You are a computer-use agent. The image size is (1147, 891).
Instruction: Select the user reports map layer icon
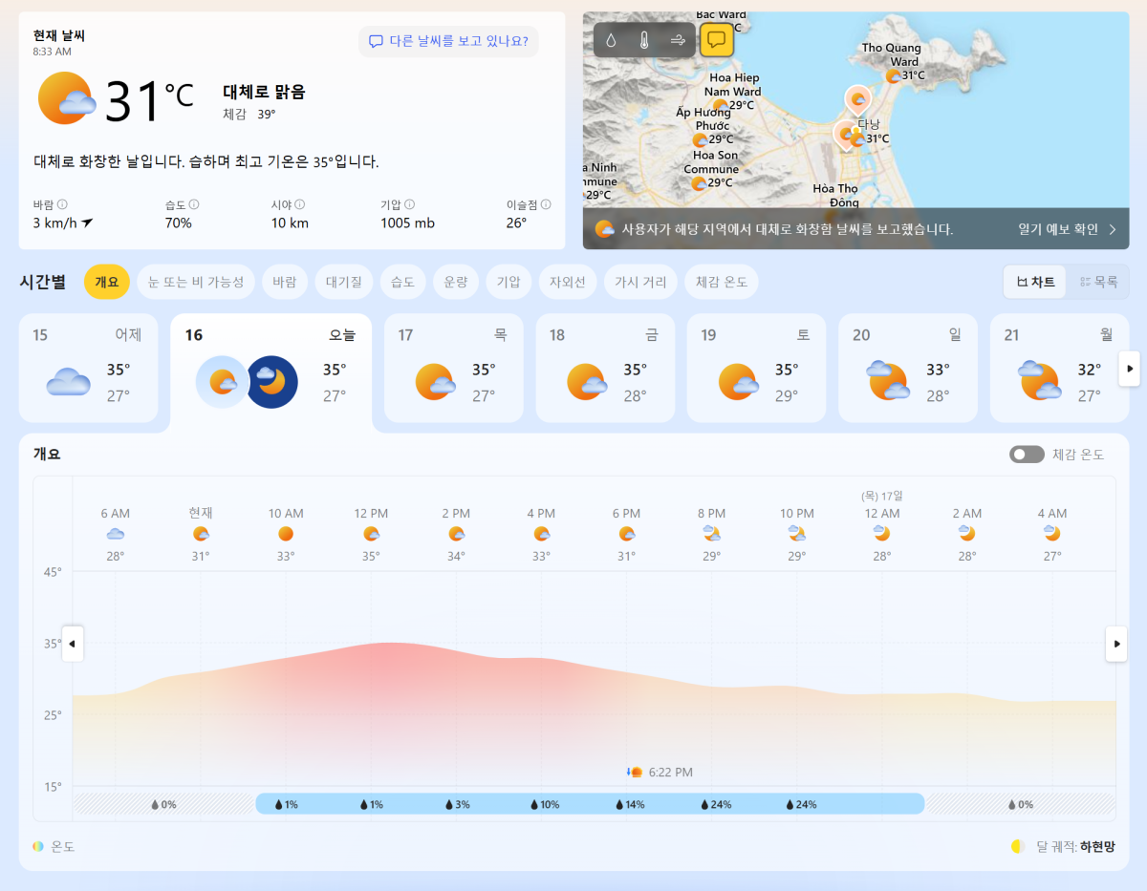pyautogui.click(x=717, y=40)
